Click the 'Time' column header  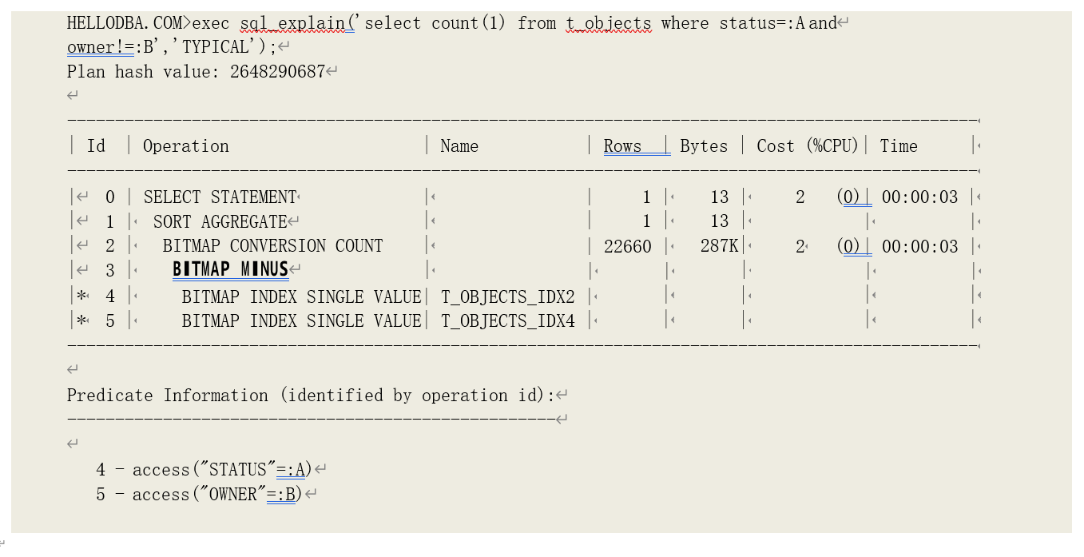899,145
